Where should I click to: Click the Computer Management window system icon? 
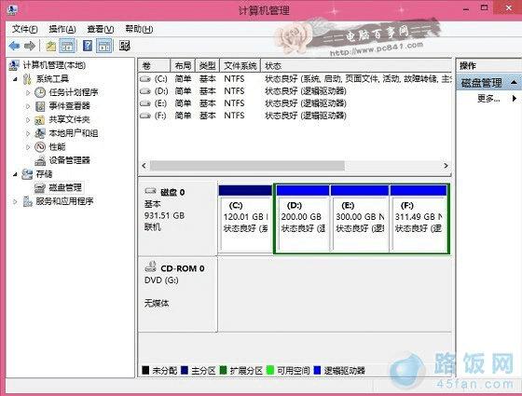(11, 9)
